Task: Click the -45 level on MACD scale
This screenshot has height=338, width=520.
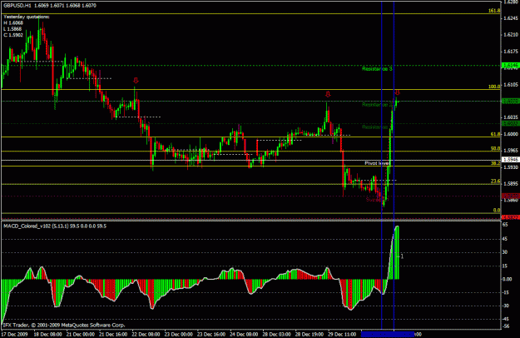Action: pos(505,320)
